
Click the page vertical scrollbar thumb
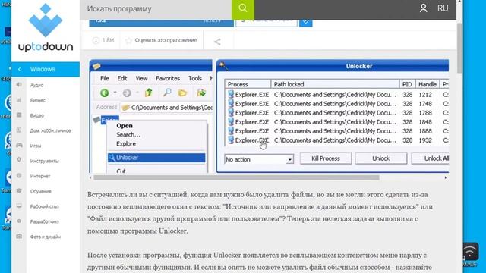coord(459,48)
